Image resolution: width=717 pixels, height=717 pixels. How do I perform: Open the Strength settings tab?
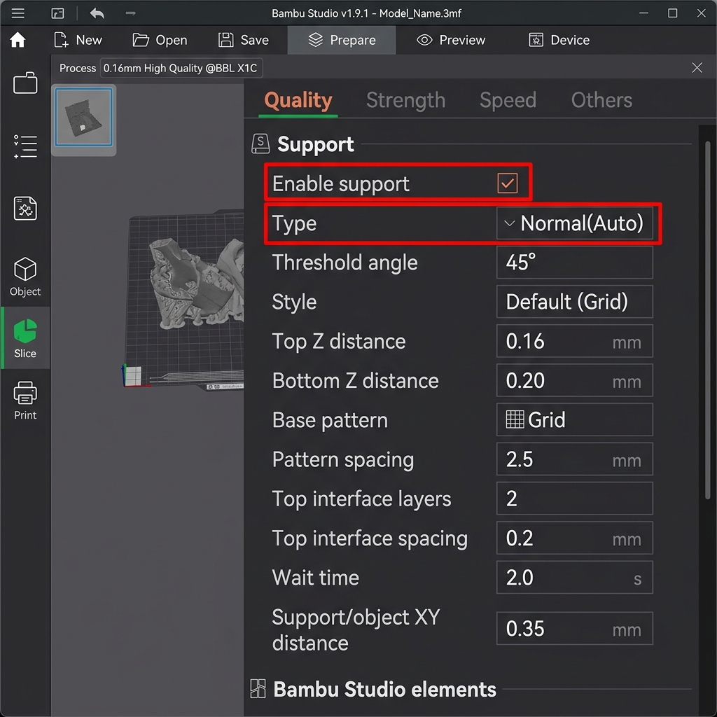(405, 101)
